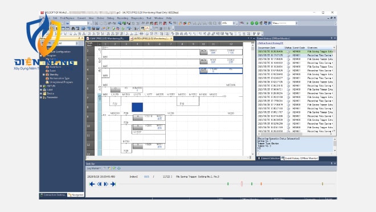Expand the FB/FUN tree node
The height and width of the screenshot is (212, 376).
41,86
